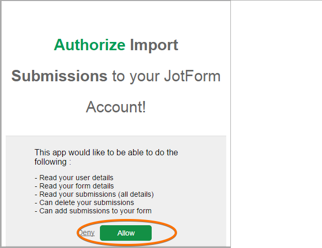Image resolution: width=322 pixels, height=248 pixels.
Task: Select the 'Read your user details' line
Action: pyautogui.click(x=74, y=178)
